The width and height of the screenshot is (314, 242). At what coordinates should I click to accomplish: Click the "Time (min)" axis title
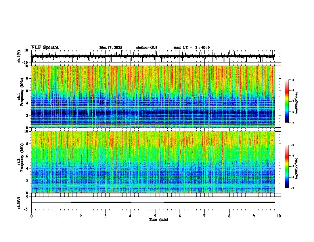159,219
